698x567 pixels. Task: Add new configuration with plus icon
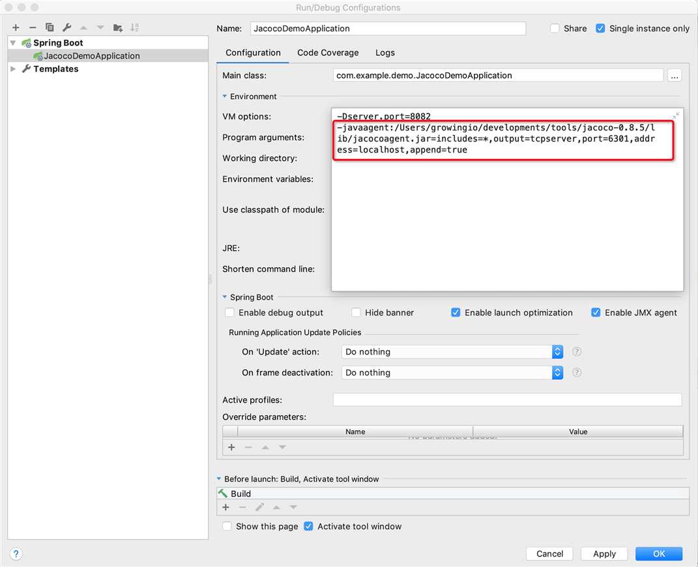click(x=16, y=27)
